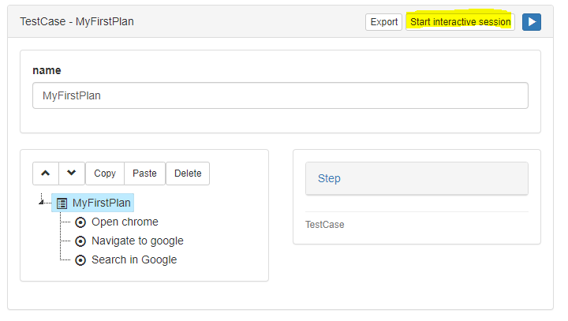Open the Step link in side panel
This screenshot has width=568, height=321.
pyautogui.click(x=329, y=178)
